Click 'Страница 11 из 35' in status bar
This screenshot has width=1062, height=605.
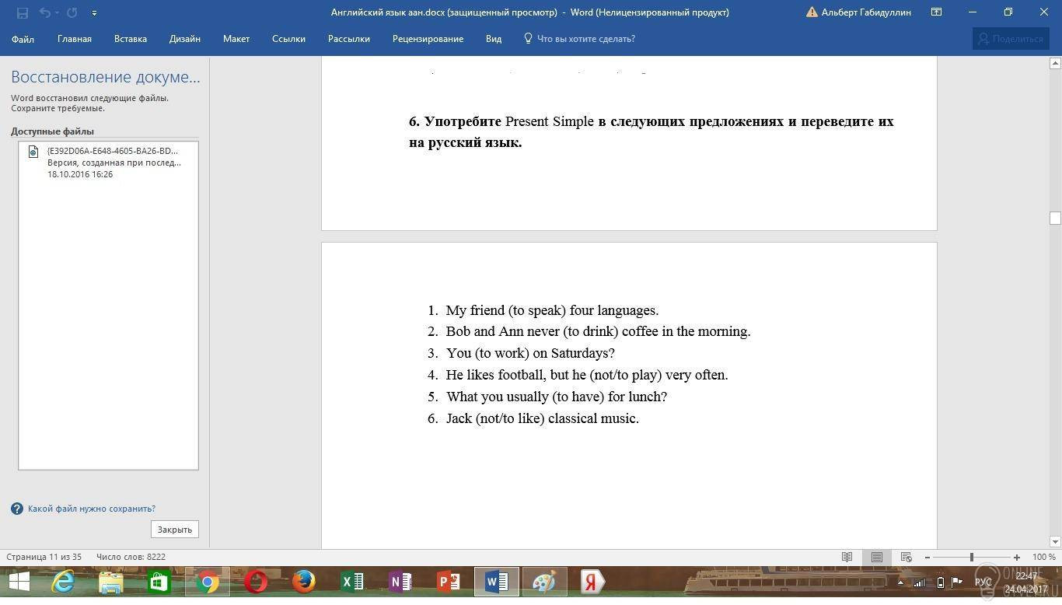tap(44, 557)
